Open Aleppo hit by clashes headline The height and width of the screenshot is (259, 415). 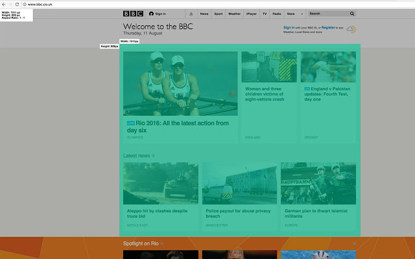[157, 213]
